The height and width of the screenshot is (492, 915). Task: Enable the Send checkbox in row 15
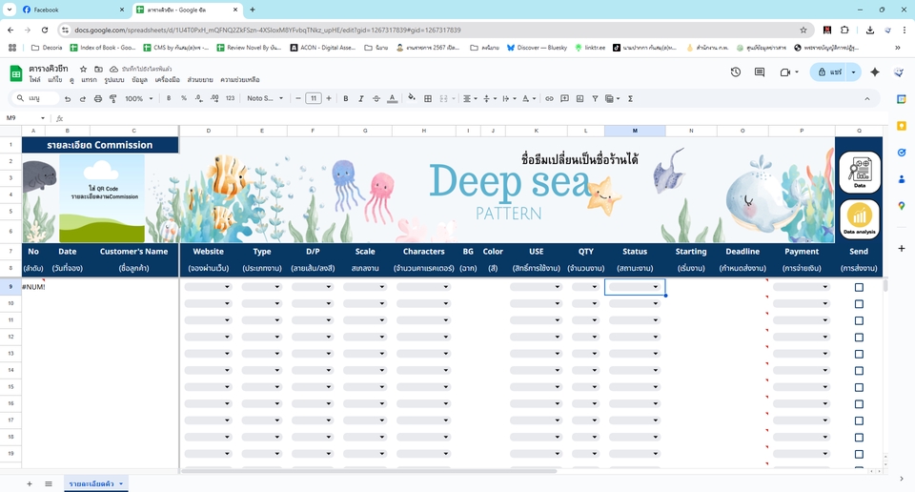click(x=859, y=387)
